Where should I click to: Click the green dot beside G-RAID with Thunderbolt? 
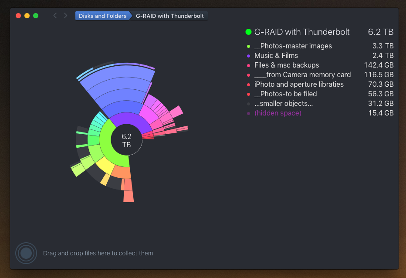pyautogui.click(x=248, y=32)
